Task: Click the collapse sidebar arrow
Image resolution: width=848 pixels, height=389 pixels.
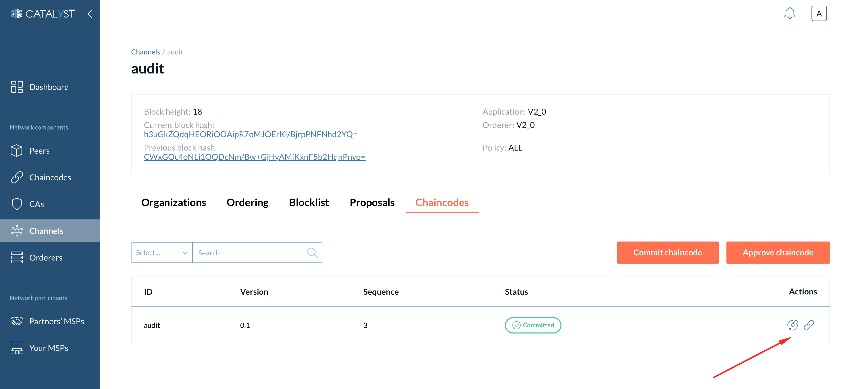Action: 90,14
